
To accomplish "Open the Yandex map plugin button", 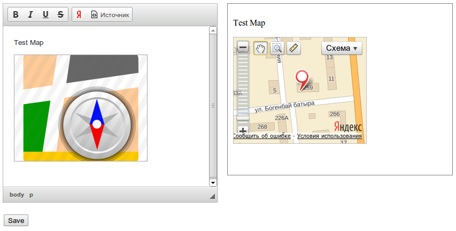I will coord(79,14).
